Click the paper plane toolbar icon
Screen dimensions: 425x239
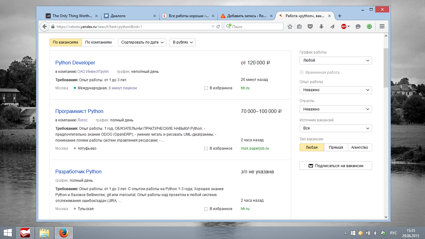pos(332,27)
